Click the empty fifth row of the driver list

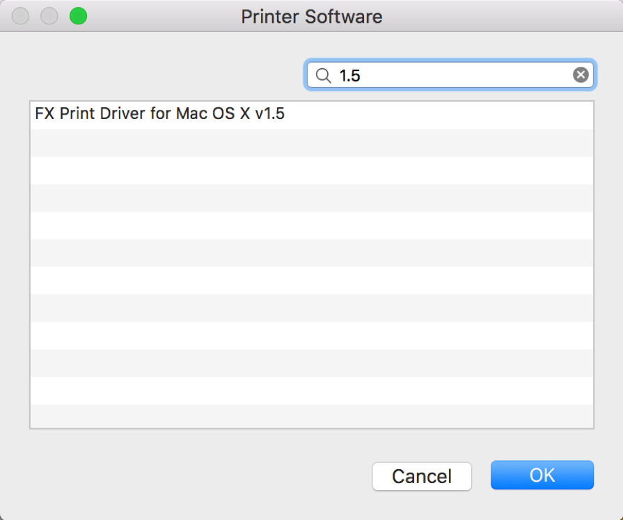click(311, 226)
